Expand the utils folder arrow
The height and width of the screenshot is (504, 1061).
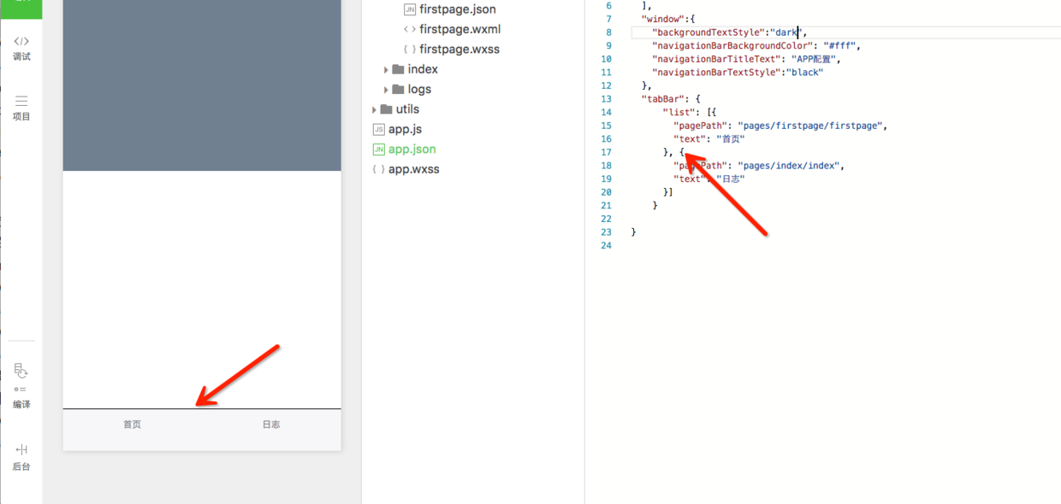(375, 110)
